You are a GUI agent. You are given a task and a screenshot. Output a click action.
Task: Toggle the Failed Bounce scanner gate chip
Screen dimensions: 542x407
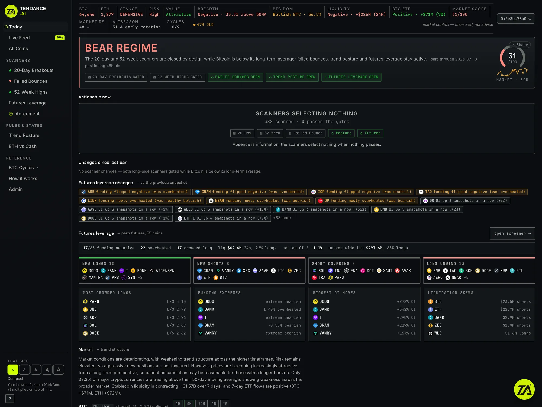click(x=306, y=133)
